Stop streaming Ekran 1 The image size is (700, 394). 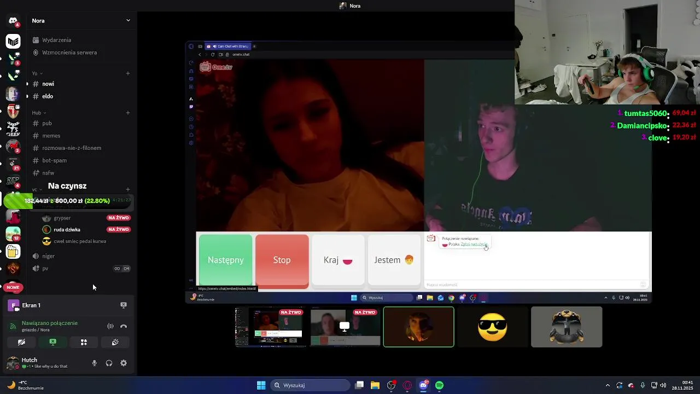[x=124, y=305]
